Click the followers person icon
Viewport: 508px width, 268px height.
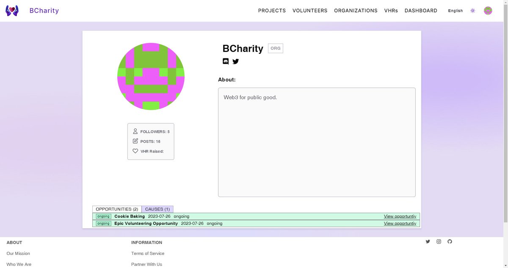(135, 131)
